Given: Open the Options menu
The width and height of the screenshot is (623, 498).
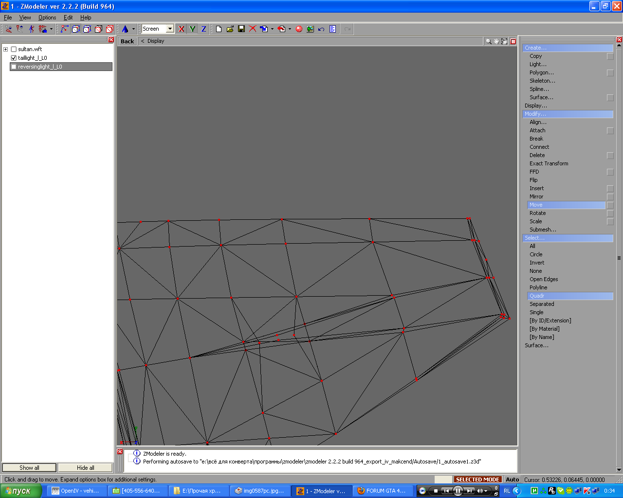Looking at the screenshot, I should coord(47,18).
